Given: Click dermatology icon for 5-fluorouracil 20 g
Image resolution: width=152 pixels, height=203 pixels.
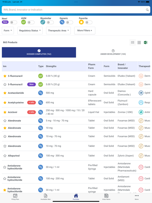Looking at the screenshot, I should tap(141, 84).
